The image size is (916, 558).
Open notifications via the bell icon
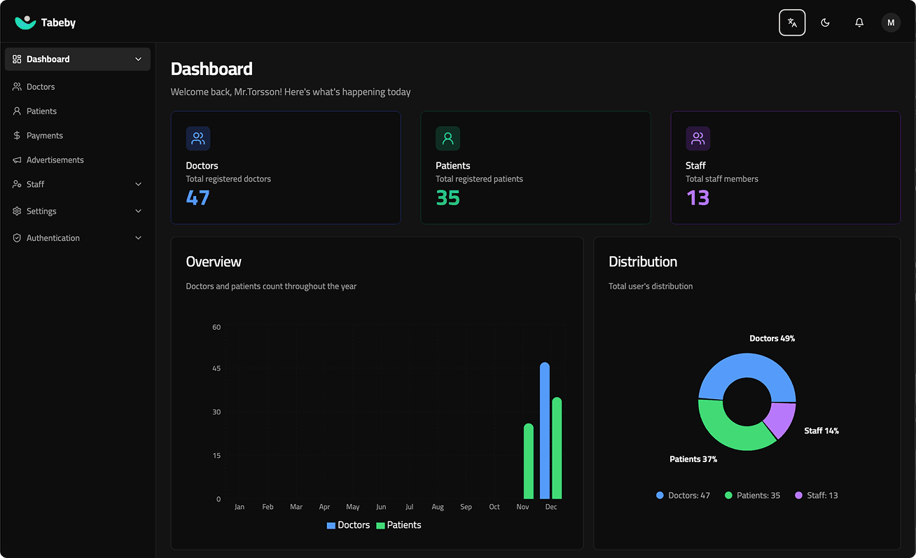[859, 22]
